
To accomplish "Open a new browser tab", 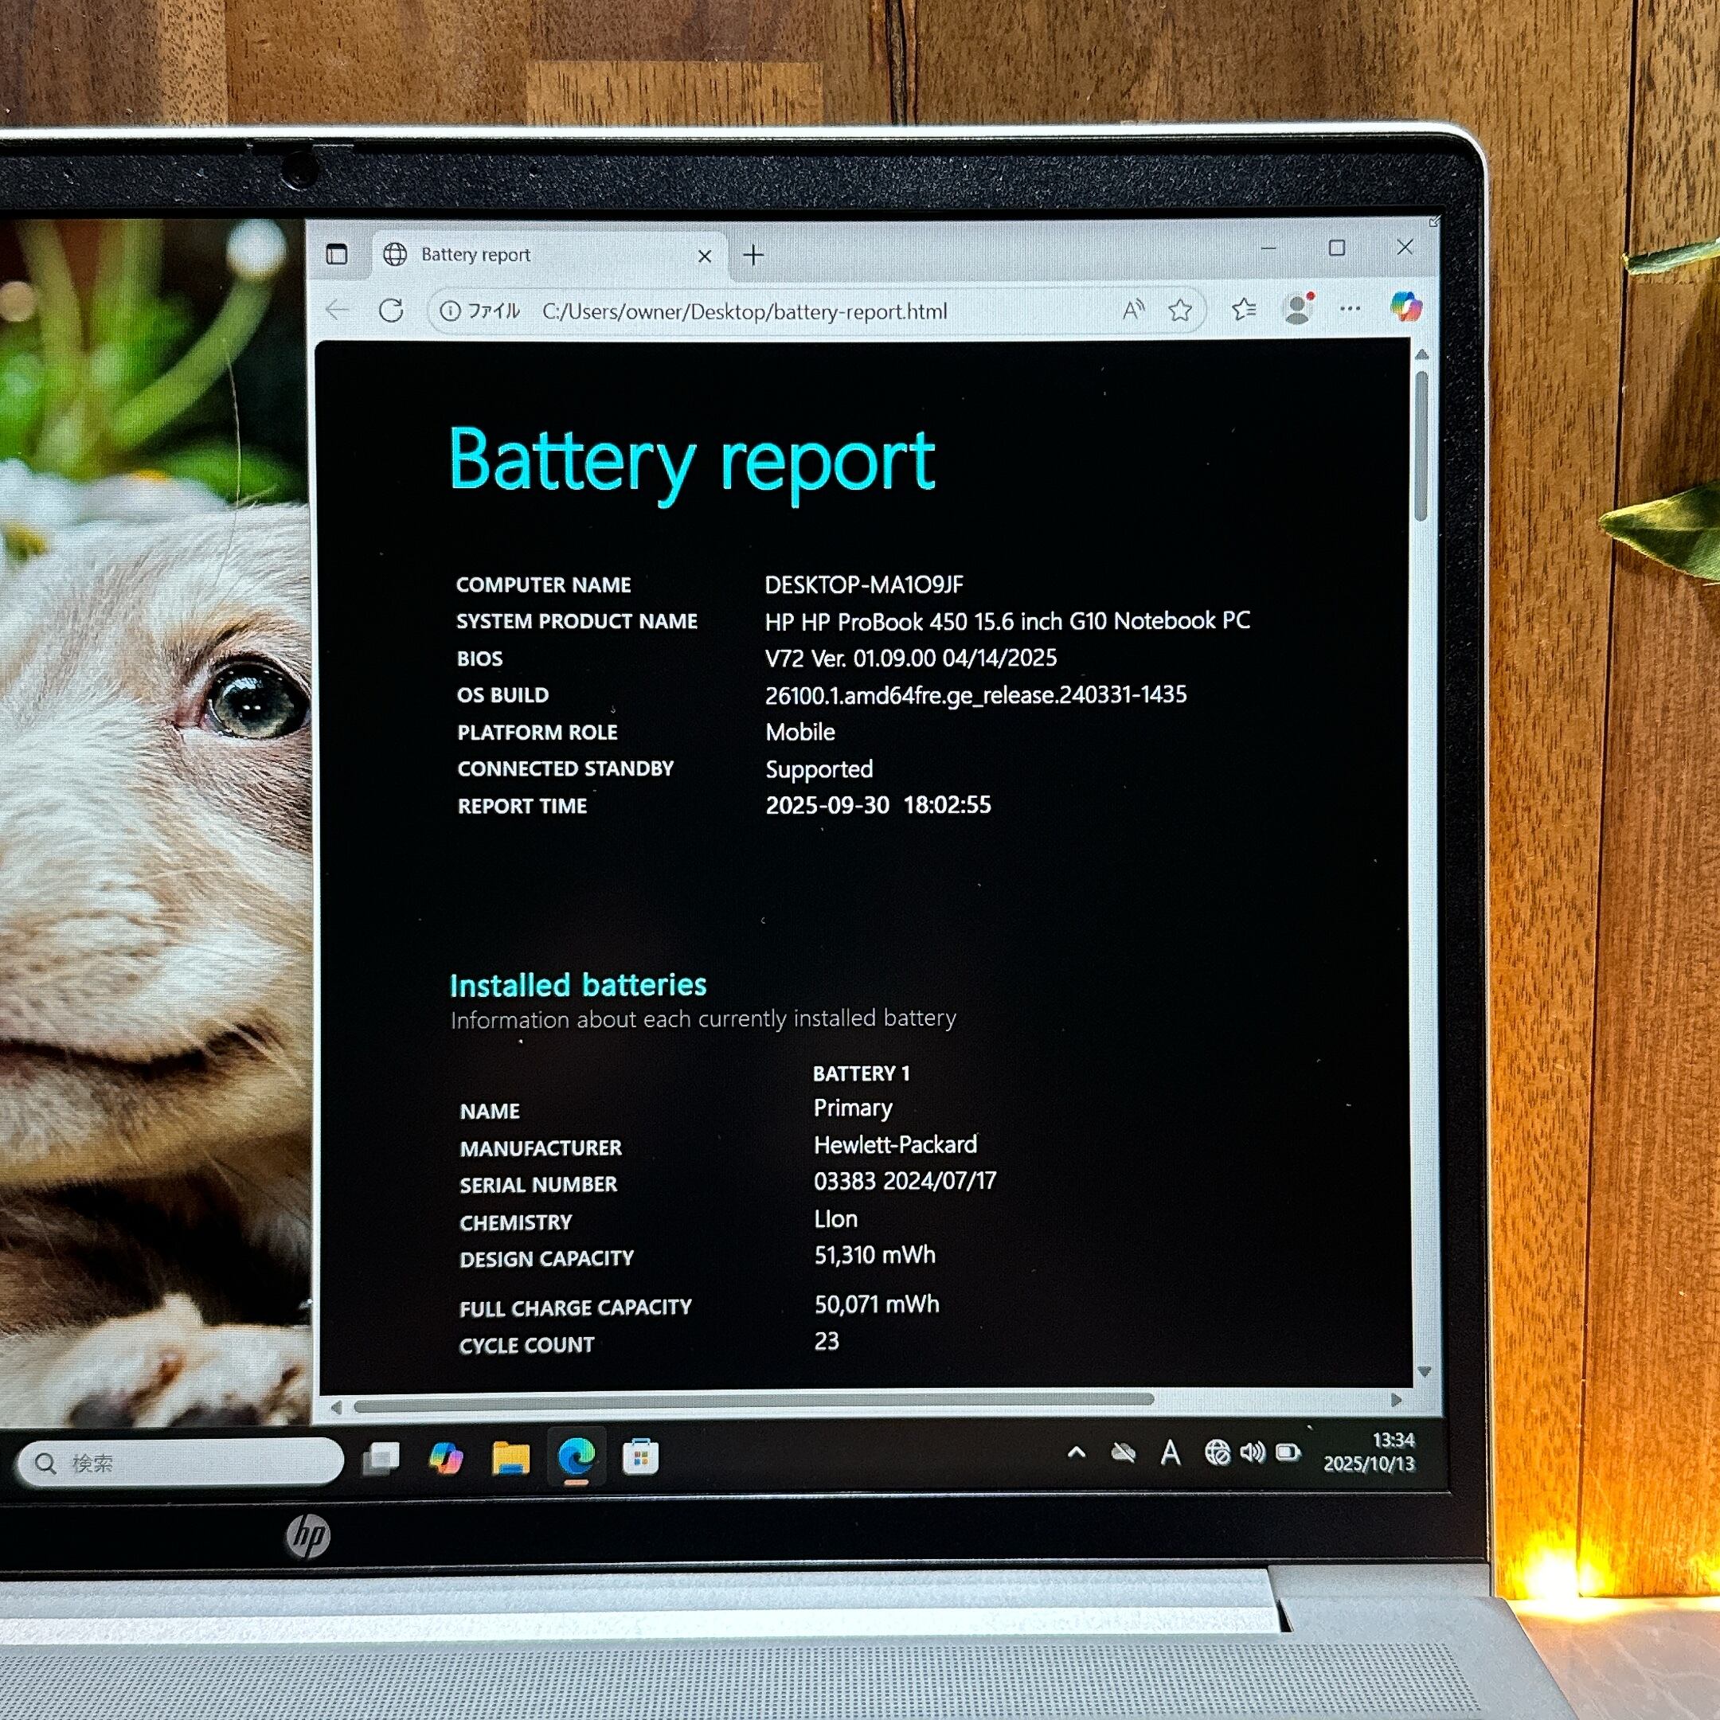I will pos(753,256).
